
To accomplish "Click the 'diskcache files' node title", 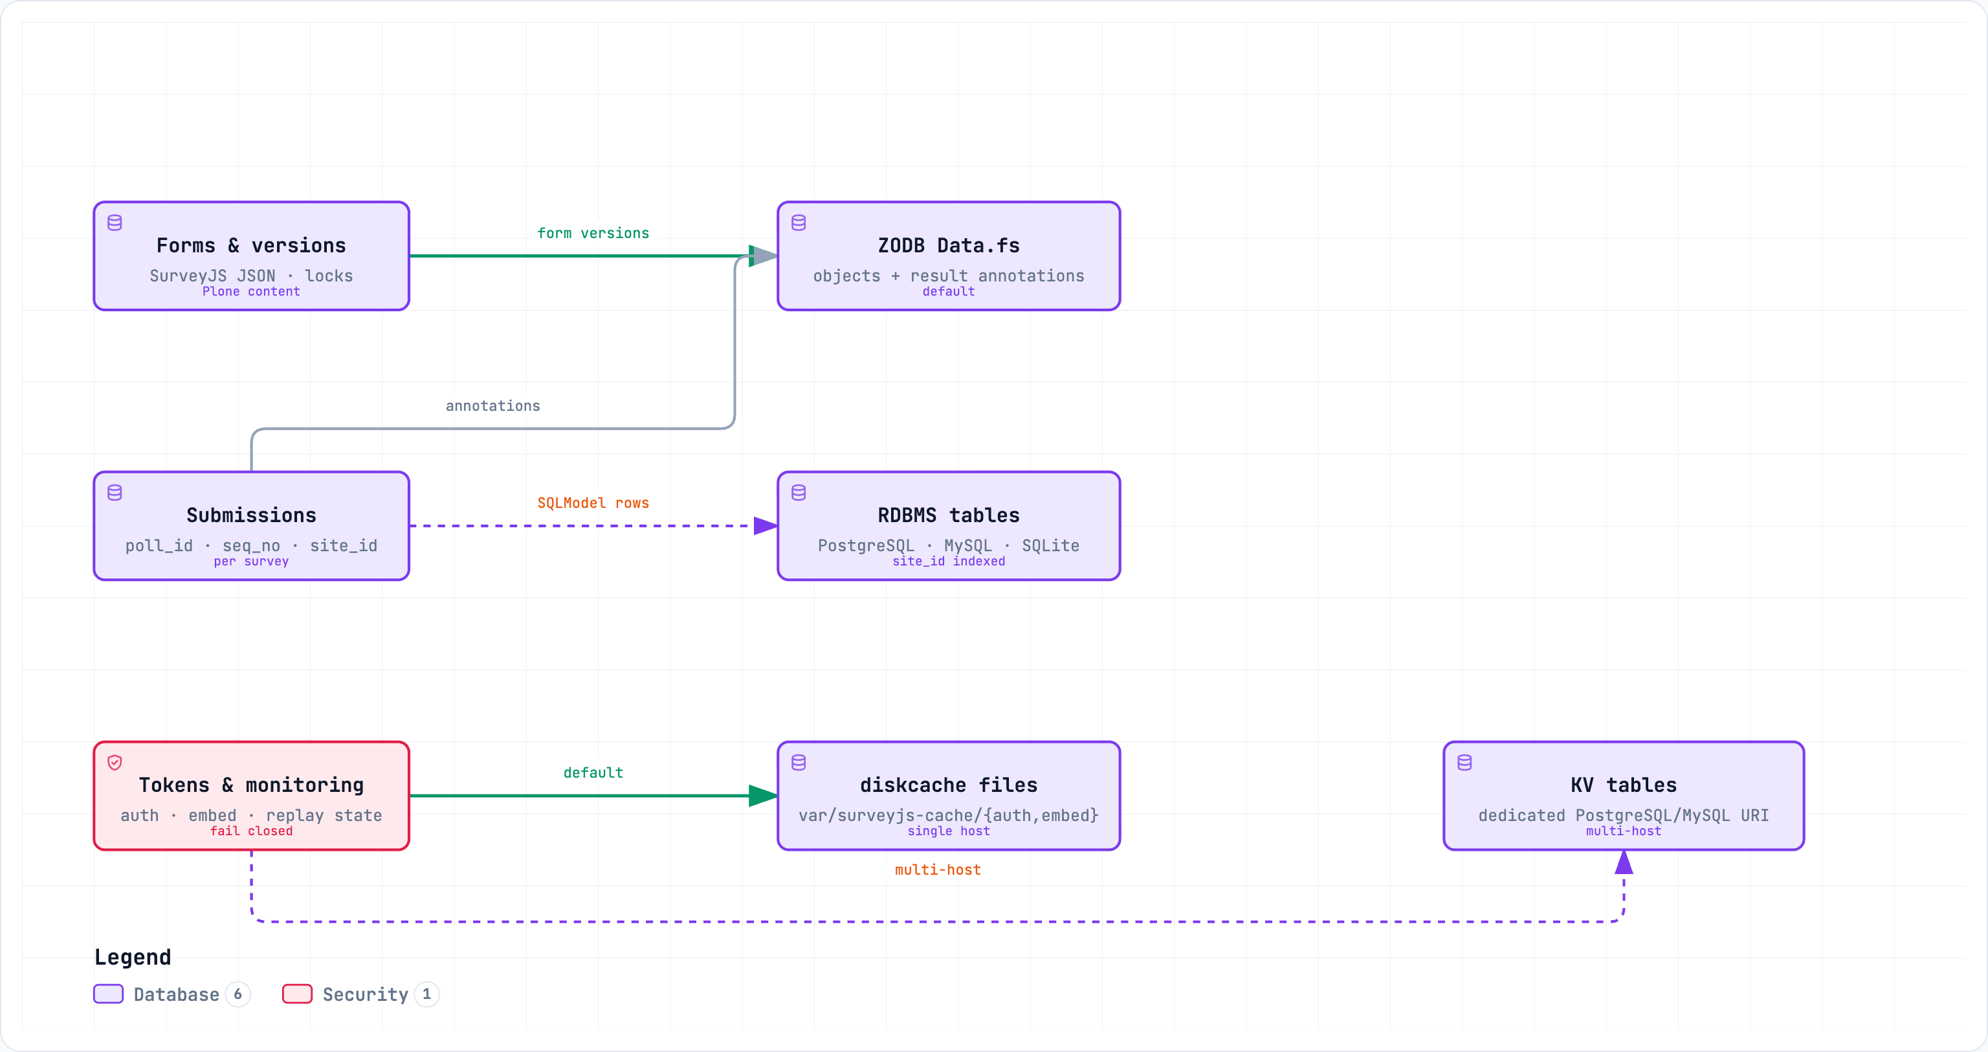I will [x=949, y=785].
